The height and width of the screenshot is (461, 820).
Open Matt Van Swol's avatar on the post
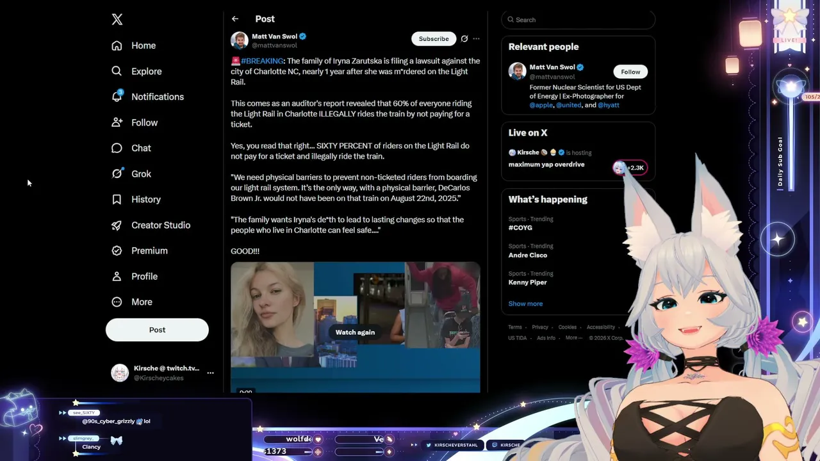tap(240, 40)
